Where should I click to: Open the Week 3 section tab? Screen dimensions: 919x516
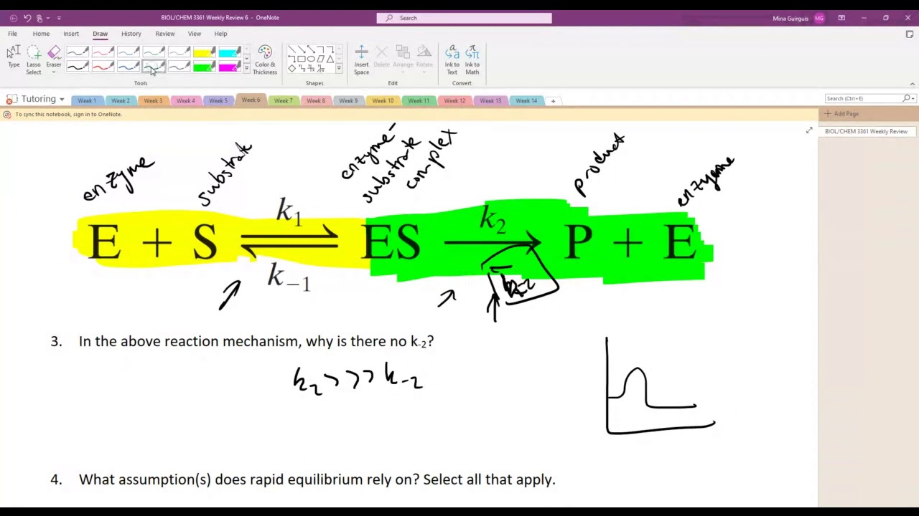pos(152,101)
